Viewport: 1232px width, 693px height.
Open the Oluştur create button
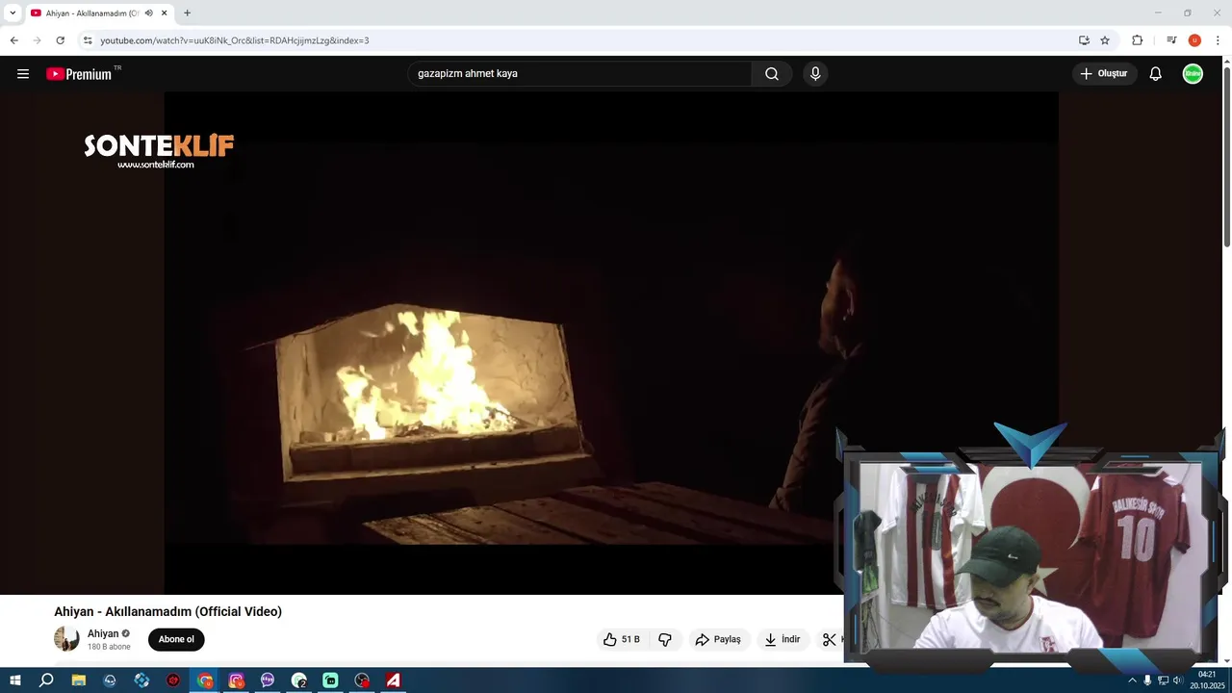click(x=1104, y=74)
